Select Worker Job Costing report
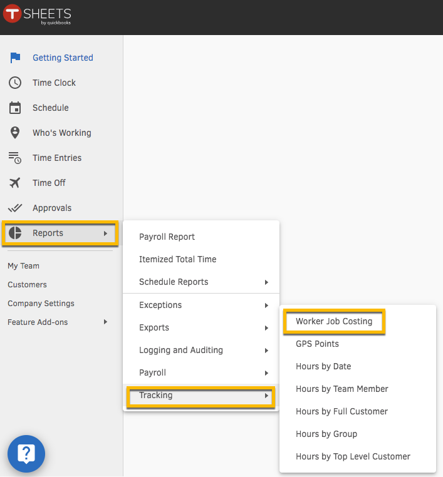The width and height of the screenshot is (443, 477). [334, 321]
